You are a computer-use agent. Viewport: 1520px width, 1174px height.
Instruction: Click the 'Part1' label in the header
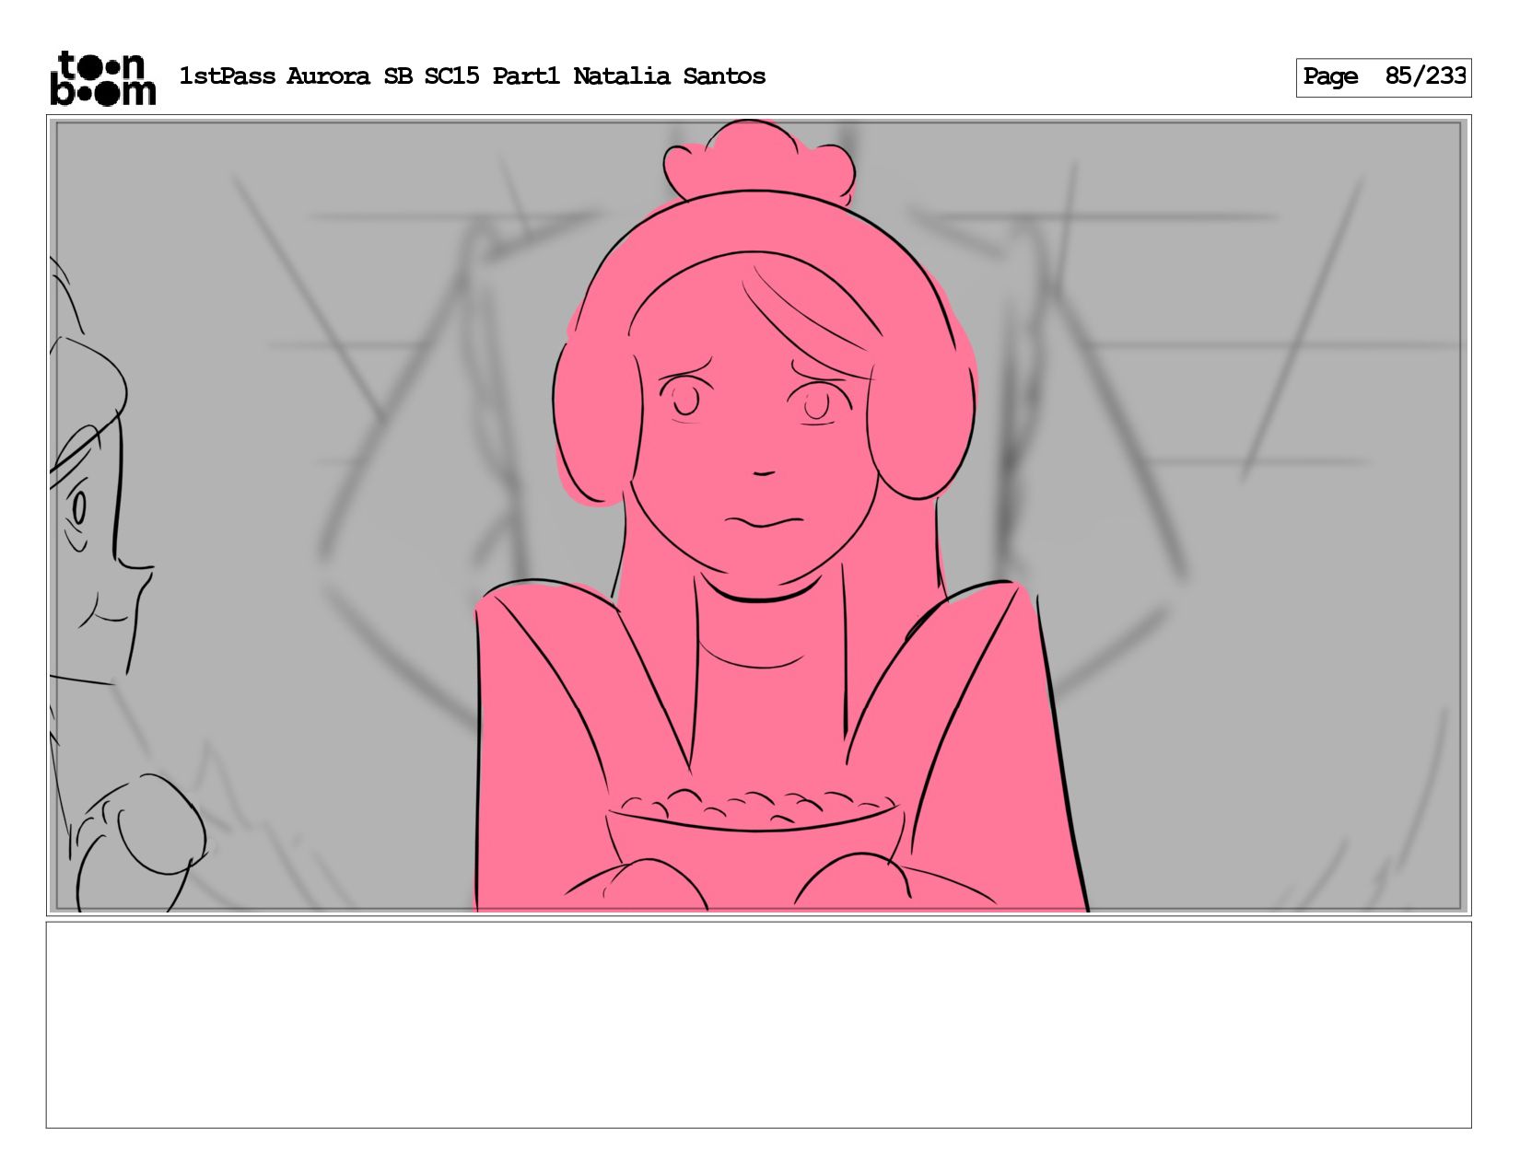[x=526, y=76]
